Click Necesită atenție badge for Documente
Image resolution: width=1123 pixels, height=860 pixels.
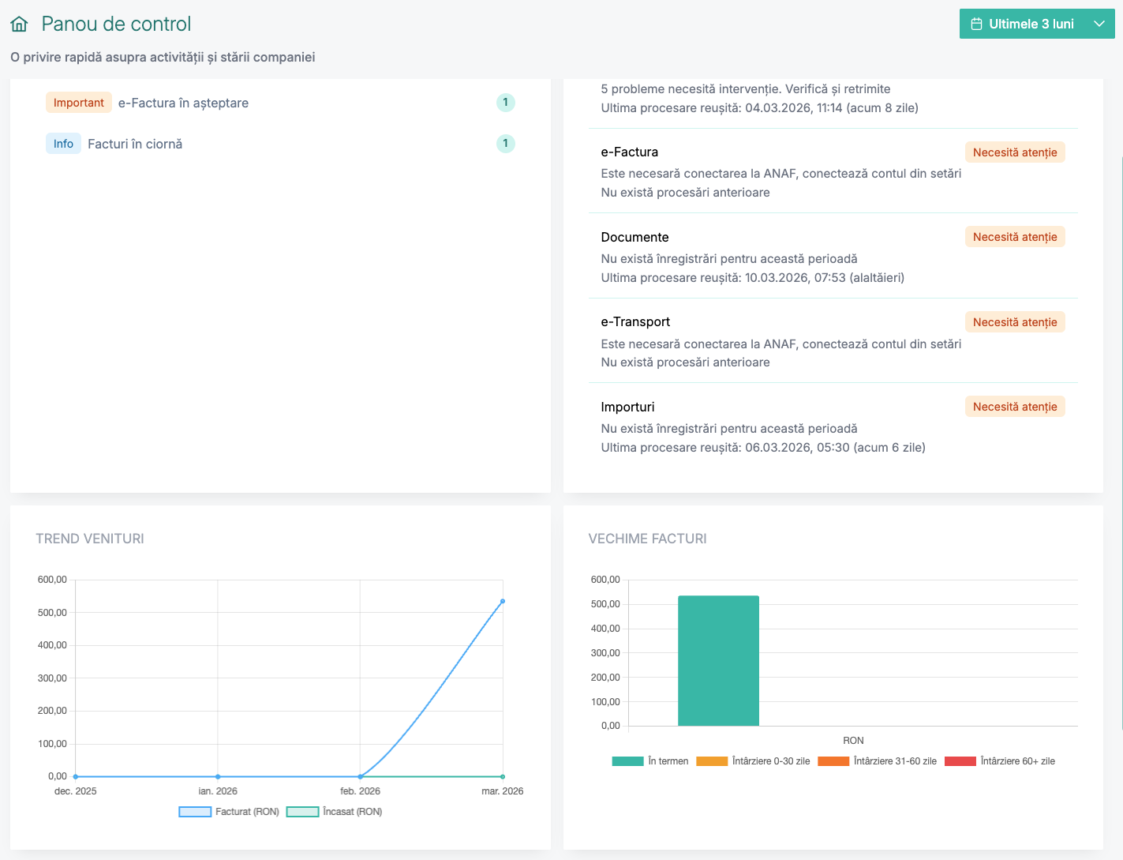coord(1014,237)
